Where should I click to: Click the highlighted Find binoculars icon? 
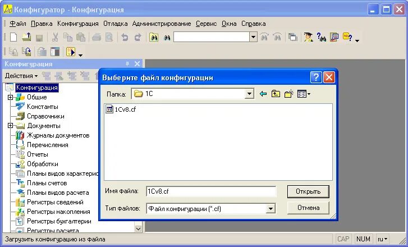coord(154,38)
